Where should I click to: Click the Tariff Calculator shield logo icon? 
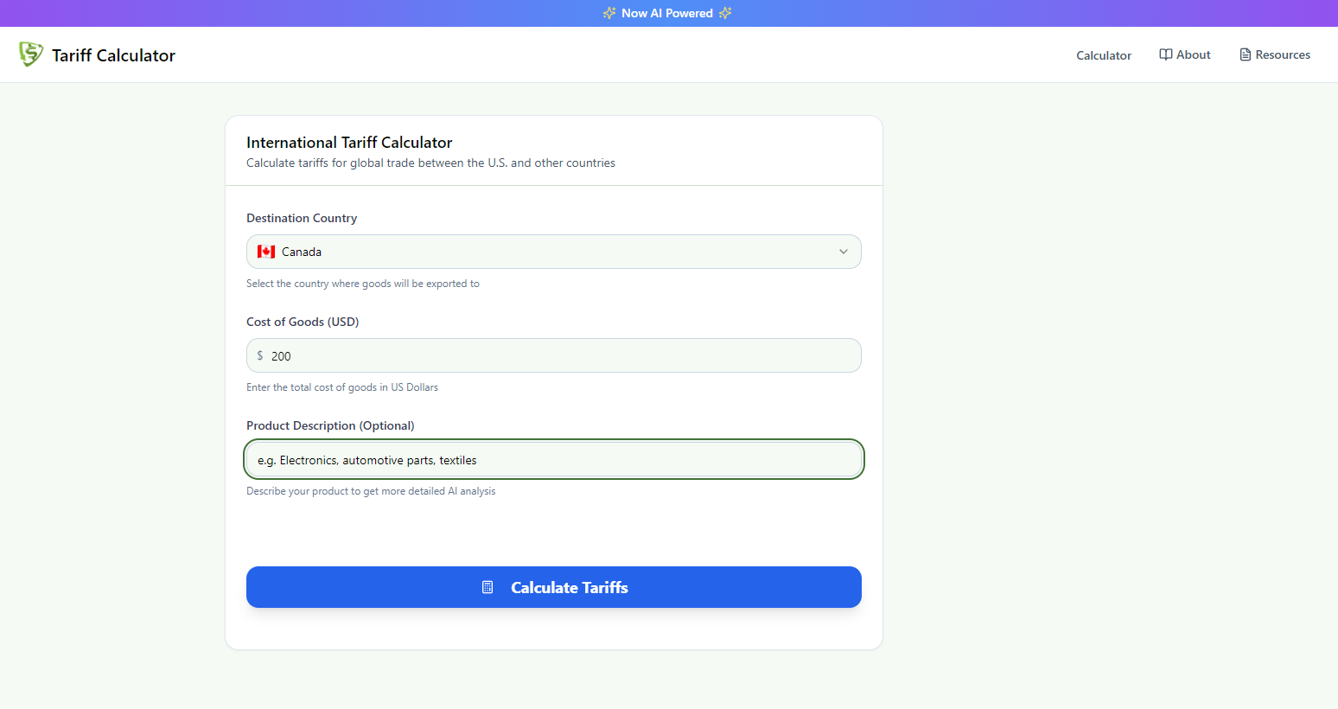[31, 54]
